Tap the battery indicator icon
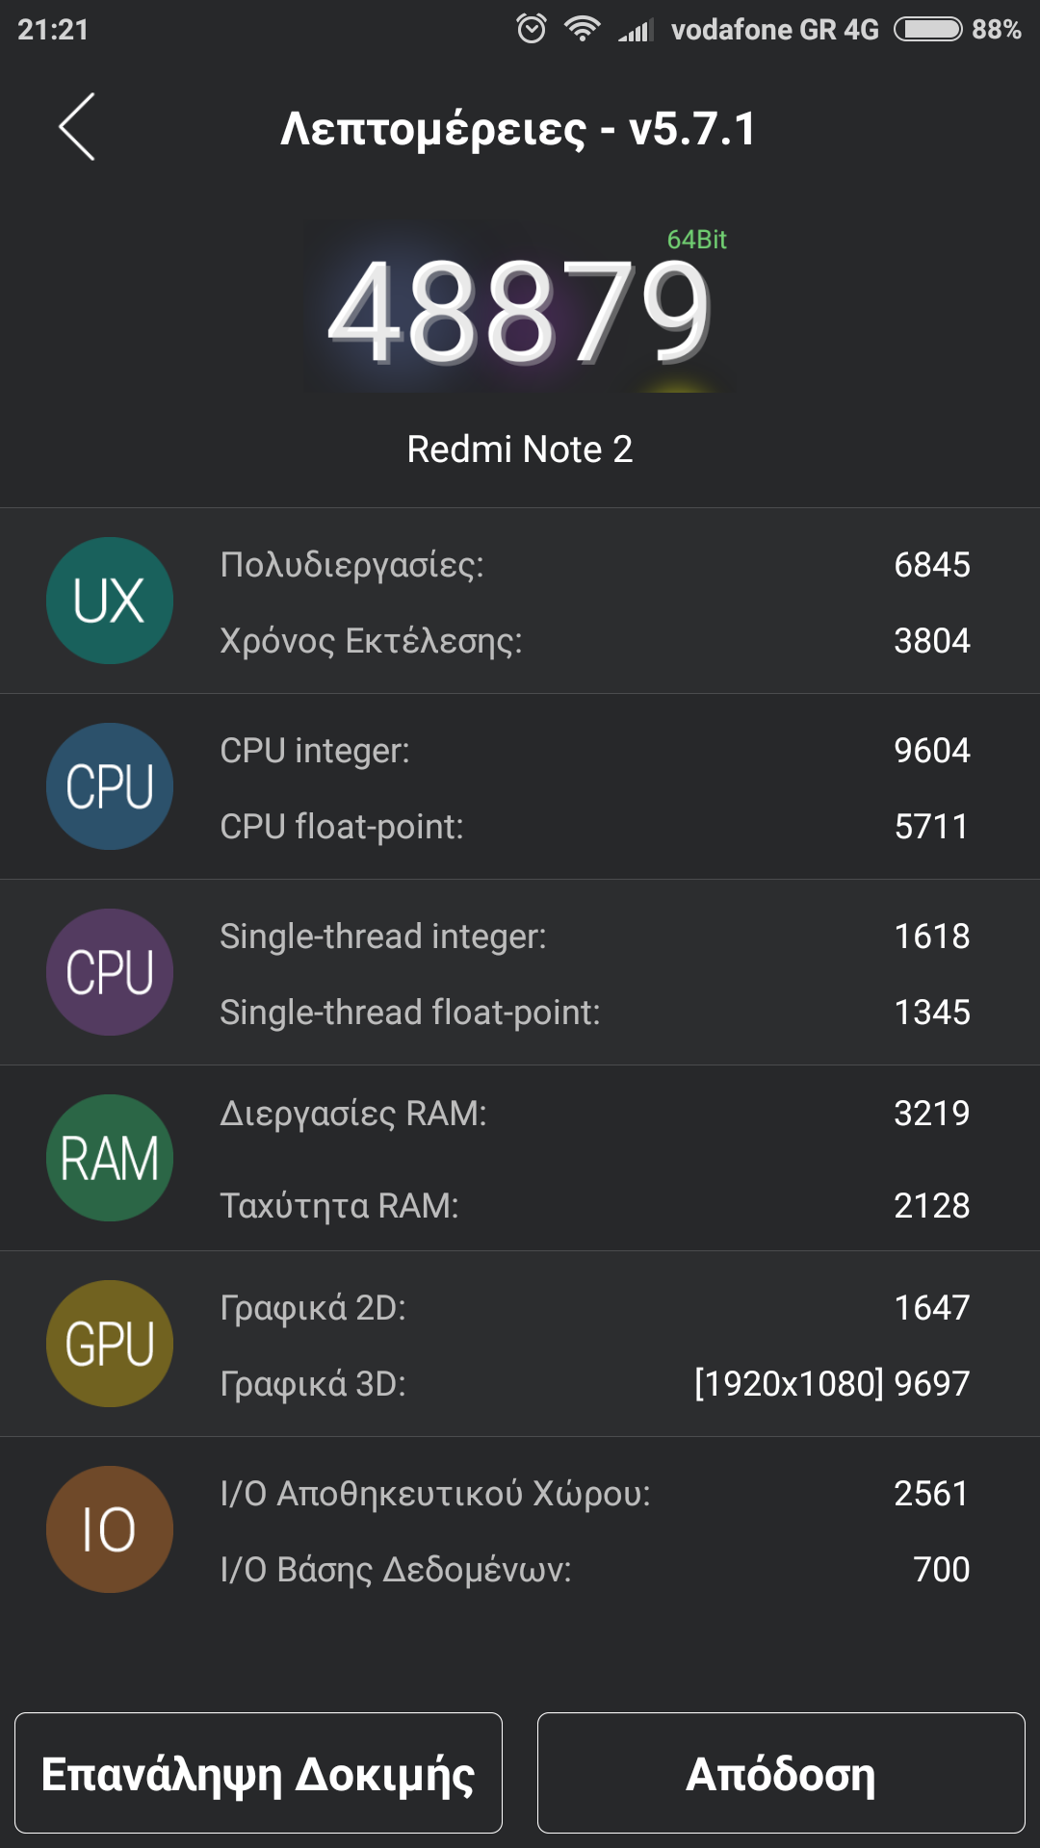The width and height of the screenshot is (1040, 1848). coord(927,30)
